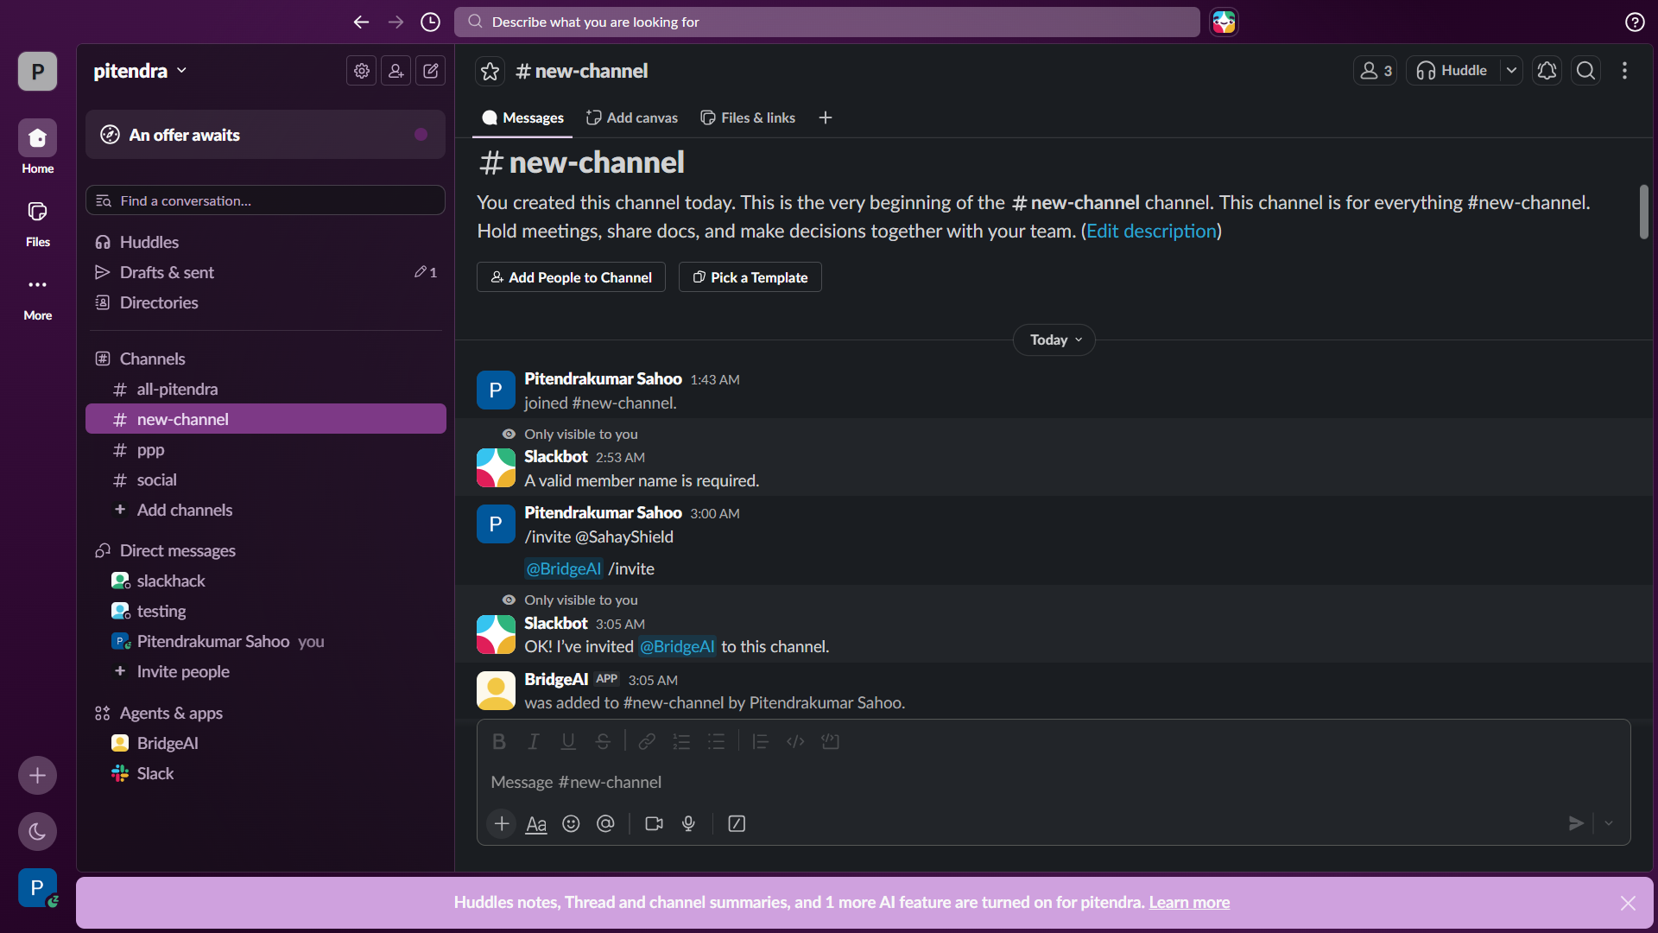
Task: Record an audio clip with microphone
Action: (x=688, y=824)
